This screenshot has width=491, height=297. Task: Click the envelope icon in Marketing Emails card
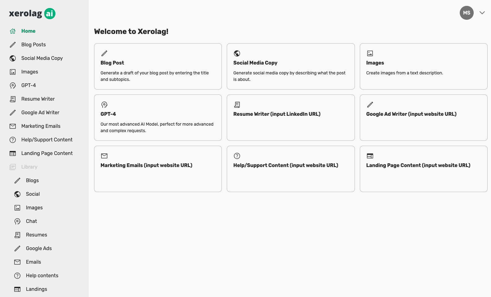click(x=104, y=156)
